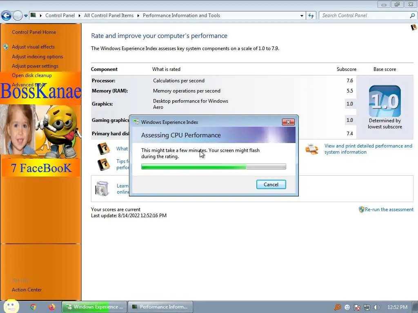Click Processor subscore value 7.6
Image resolution: width=418 pixels, height=313 pixels.
pos(350,81)
